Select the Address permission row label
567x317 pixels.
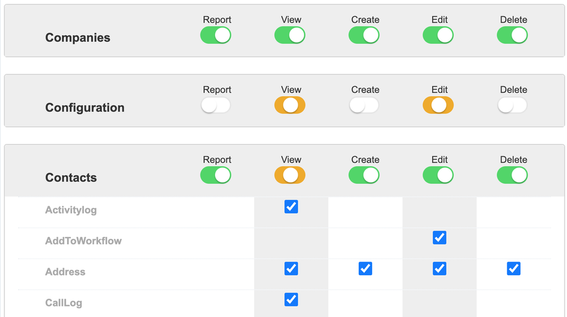coord(65,272)
